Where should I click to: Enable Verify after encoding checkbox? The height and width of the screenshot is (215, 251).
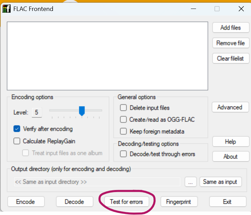pos(17,129)
